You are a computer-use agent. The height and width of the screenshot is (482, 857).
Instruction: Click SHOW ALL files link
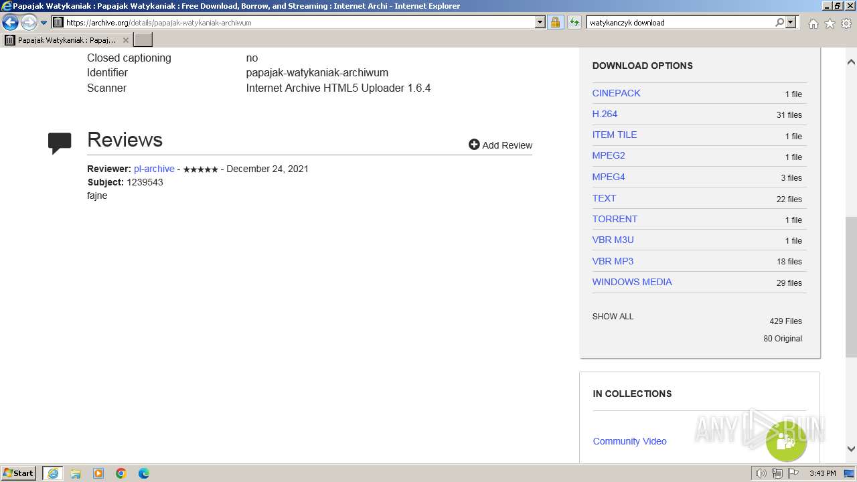(x=613, y=317)
